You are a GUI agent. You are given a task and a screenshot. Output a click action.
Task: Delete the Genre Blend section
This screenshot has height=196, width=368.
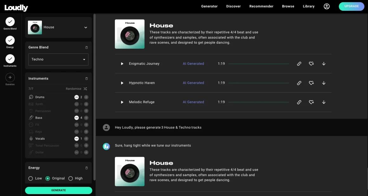pyautogui.click(x=86, y=47)
